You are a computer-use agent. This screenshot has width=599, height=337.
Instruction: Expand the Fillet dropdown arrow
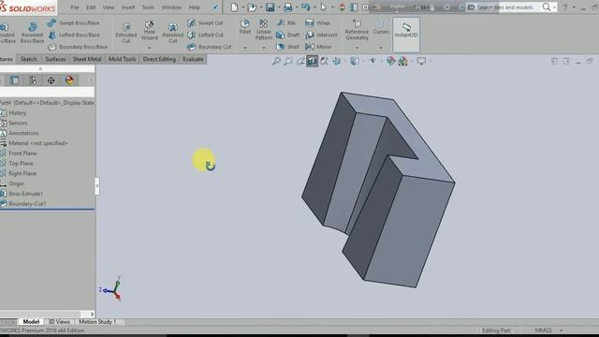click(245, 48)
